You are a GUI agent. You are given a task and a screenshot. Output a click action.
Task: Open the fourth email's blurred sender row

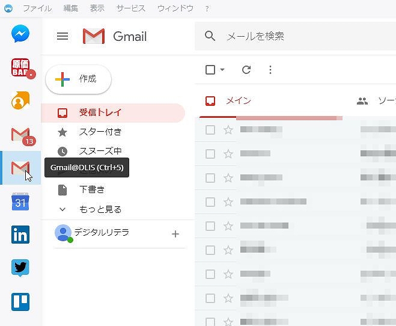click(273, 201)
